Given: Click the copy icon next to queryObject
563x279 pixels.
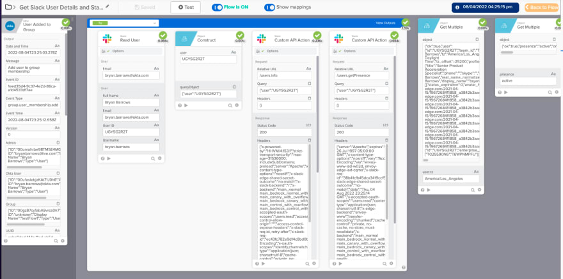Looking at the screenshot, I should click(234, 87).
